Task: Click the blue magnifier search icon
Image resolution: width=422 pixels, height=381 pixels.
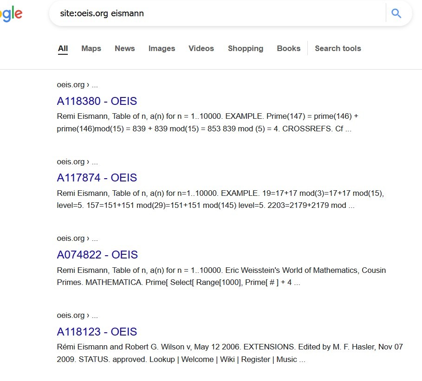Action: click(x=396, y=13)
